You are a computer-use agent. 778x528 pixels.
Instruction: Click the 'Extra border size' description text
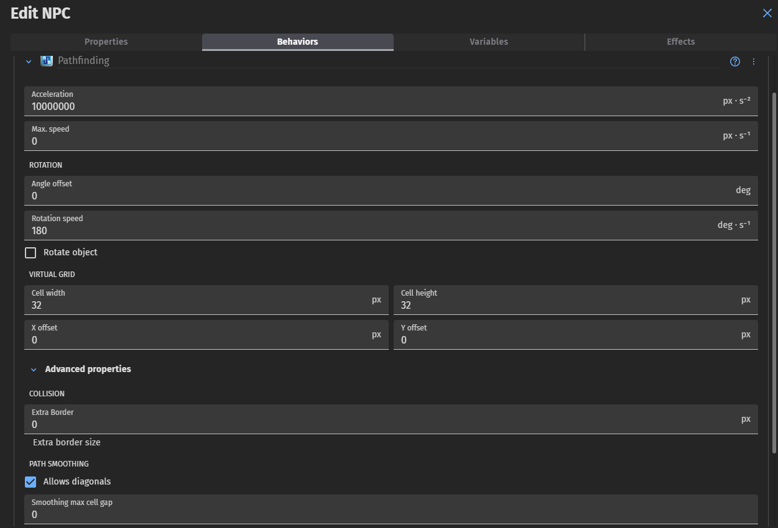coord(67,443)
